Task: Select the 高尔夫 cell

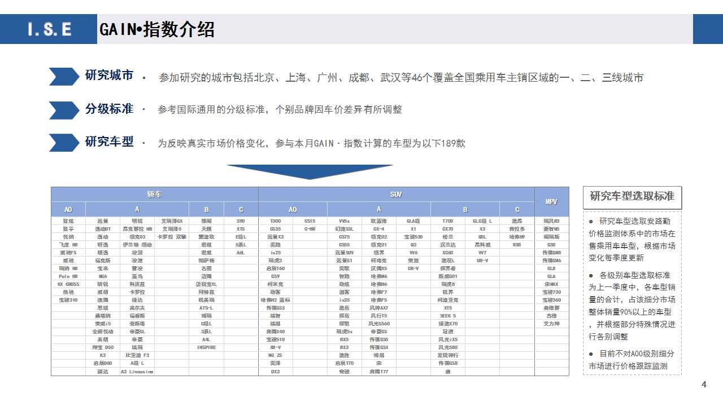Action: [x=137, y=308]
